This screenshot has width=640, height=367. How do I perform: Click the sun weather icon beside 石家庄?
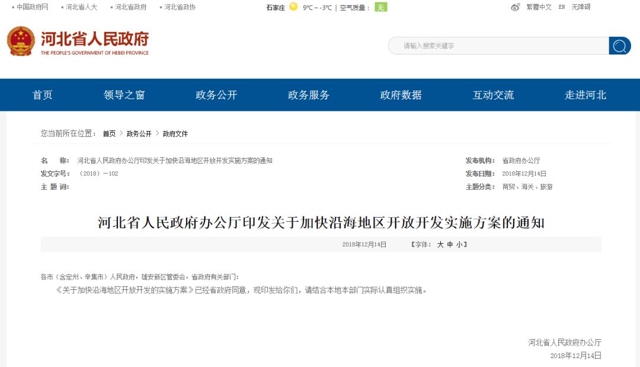tap(293, 7)
